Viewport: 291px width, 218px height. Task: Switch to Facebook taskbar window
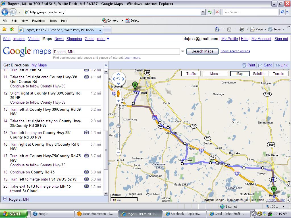pyautogui.click(x=184, y=214)
